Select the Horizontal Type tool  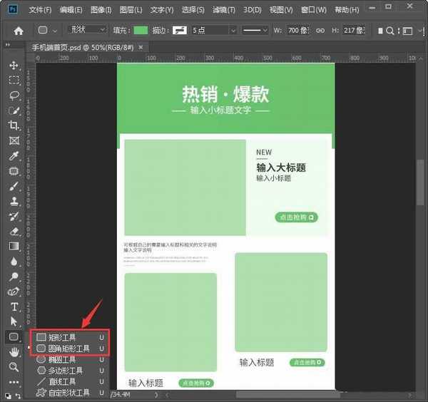(14, 306)
